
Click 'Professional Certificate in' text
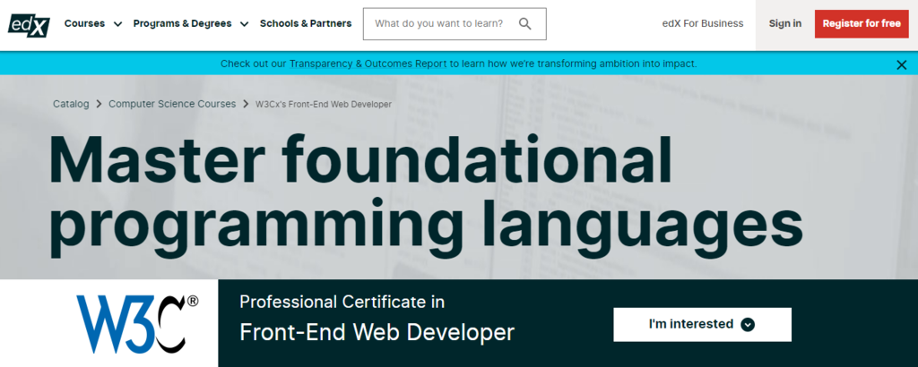tap(342, 303)
